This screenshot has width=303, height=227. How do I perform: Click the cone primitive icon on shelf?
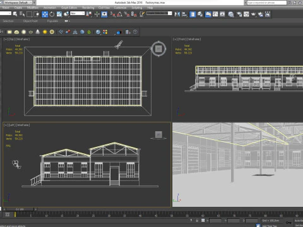[38, 32]
